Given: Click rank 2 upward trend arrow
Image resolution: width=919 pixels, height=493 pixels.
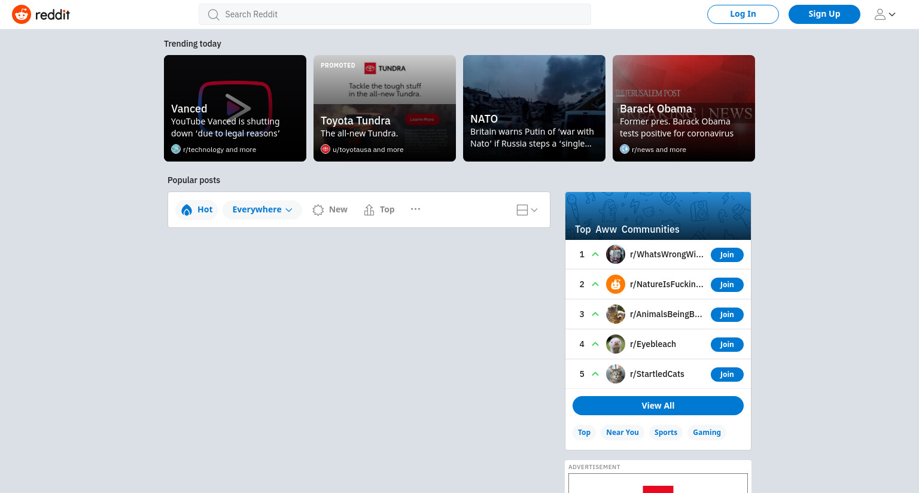Looking at the screenshot, I should point(595,284).
